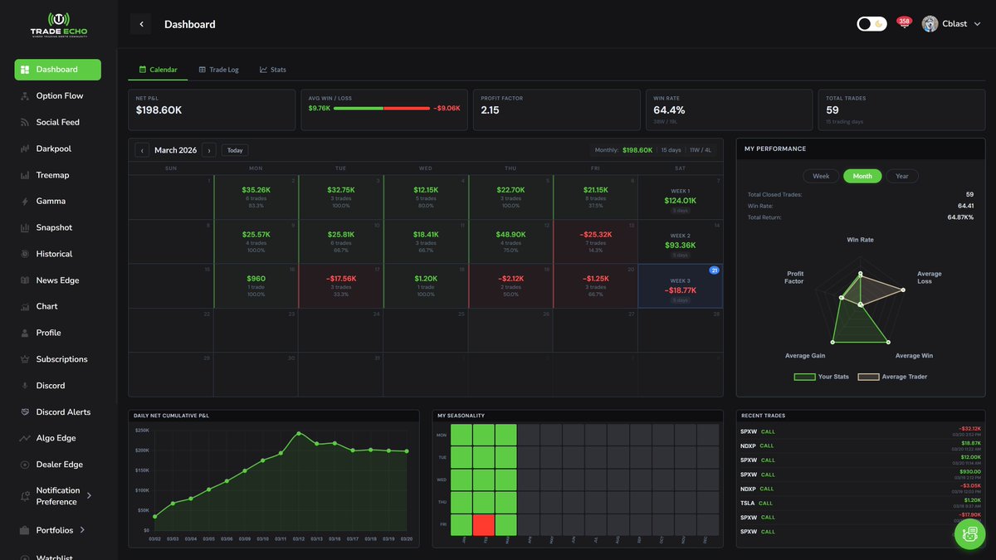Click the red Friday February seasonality cell
Image resolution: width=996 pixels, height=560 pixels.
coord(484,524)
